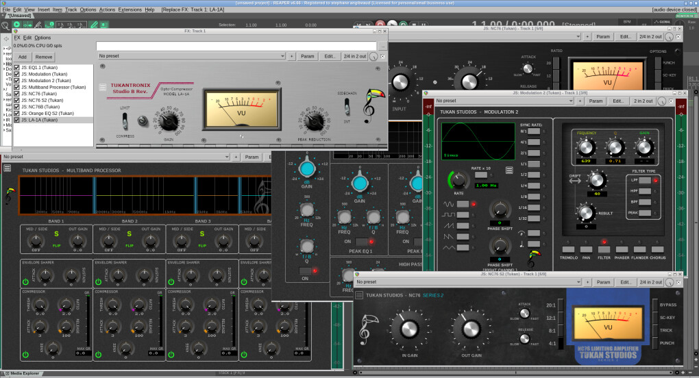Open the Extensions menu in REAPER menu bar
The image size is (699, 378).
130,10
